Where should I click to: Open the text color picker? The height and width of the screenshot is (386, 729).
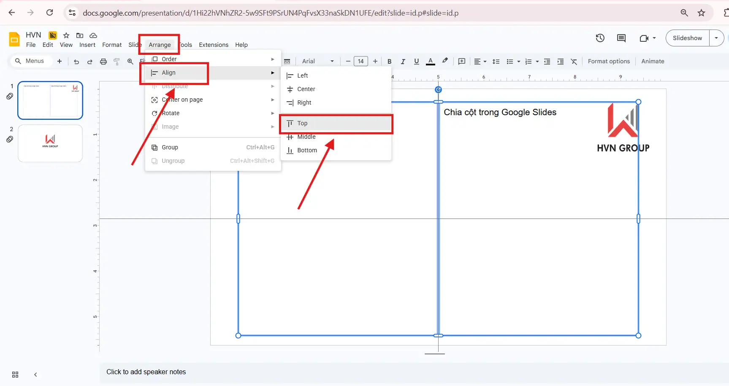pos(430,61)
